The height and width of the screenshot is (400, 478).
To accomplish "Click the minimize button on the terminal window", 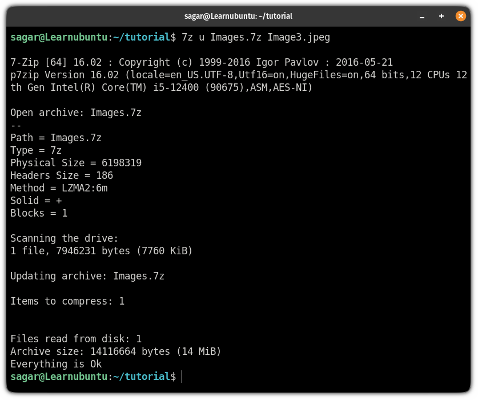I will [x=421, y=16].
